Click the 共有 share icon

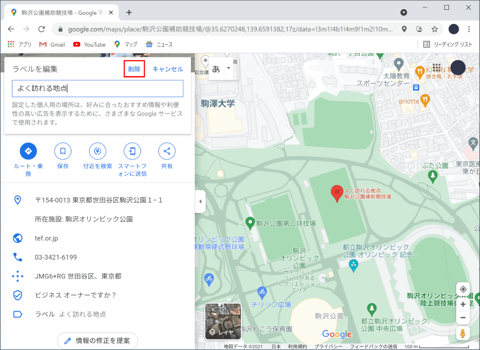[167, 151]
